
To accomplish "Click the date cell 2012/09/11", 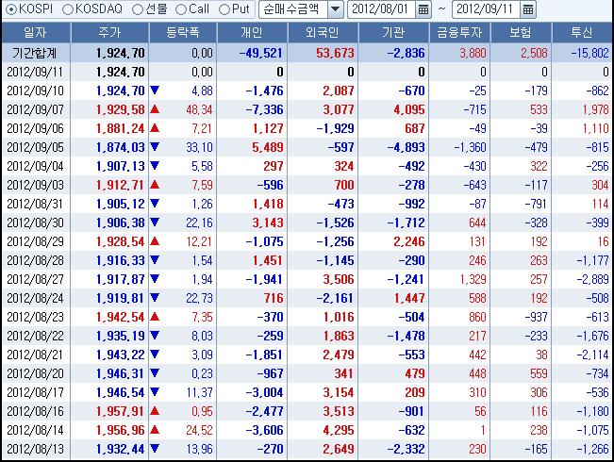I will pyautogui.click(x=35, y=72).
